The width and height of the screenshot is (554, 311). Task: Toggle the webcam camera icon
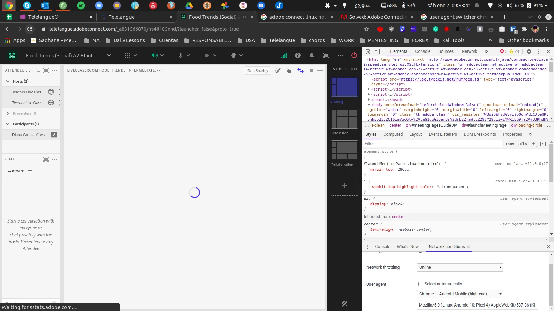point(207,55)
